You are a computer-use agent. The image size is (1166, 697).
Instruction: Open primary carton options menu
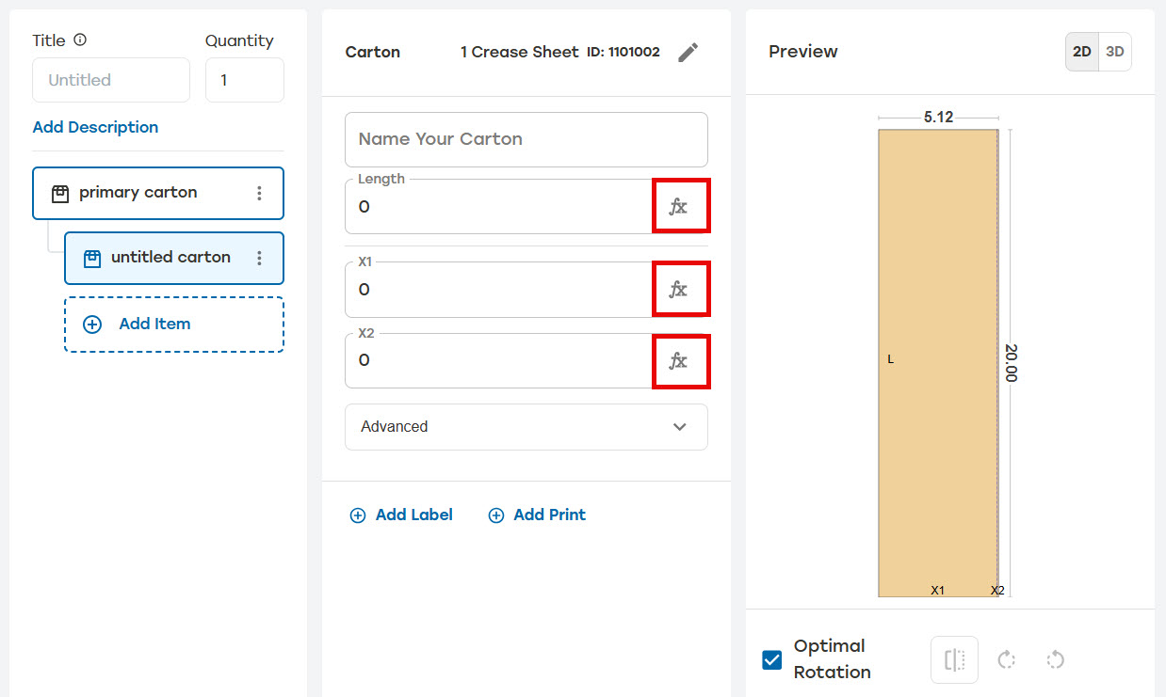tap(259, 193)
